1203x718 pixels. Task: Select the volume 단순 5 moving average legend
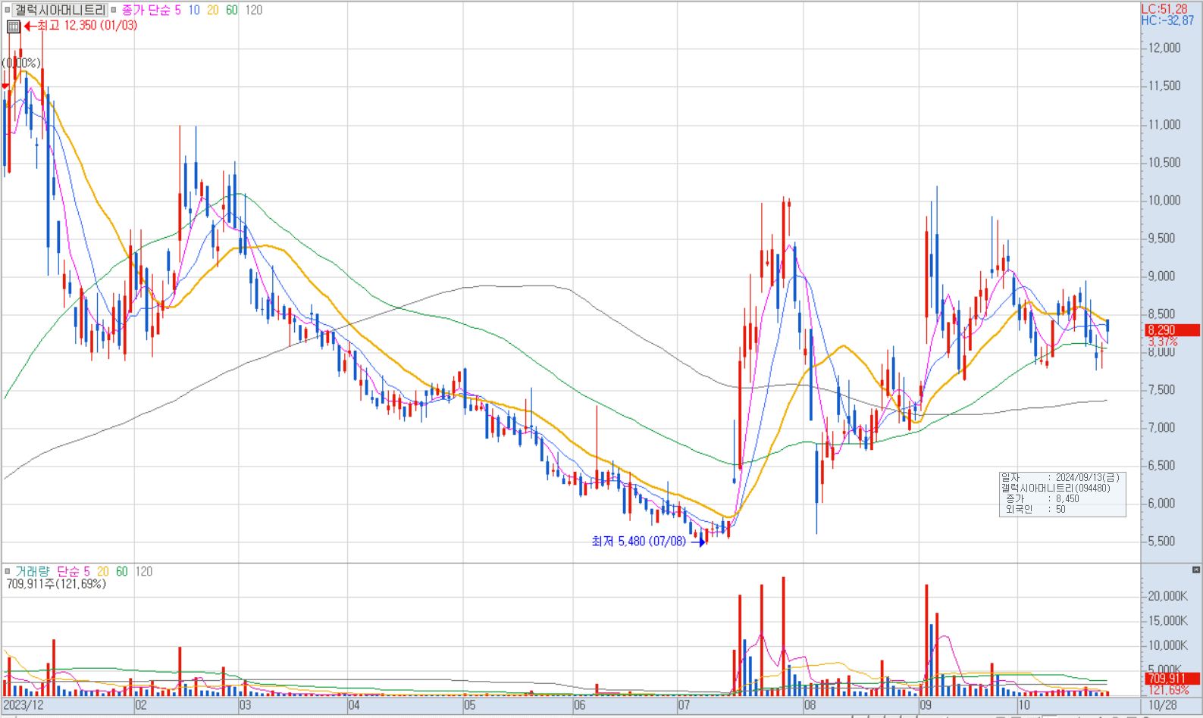click(74, 571)
